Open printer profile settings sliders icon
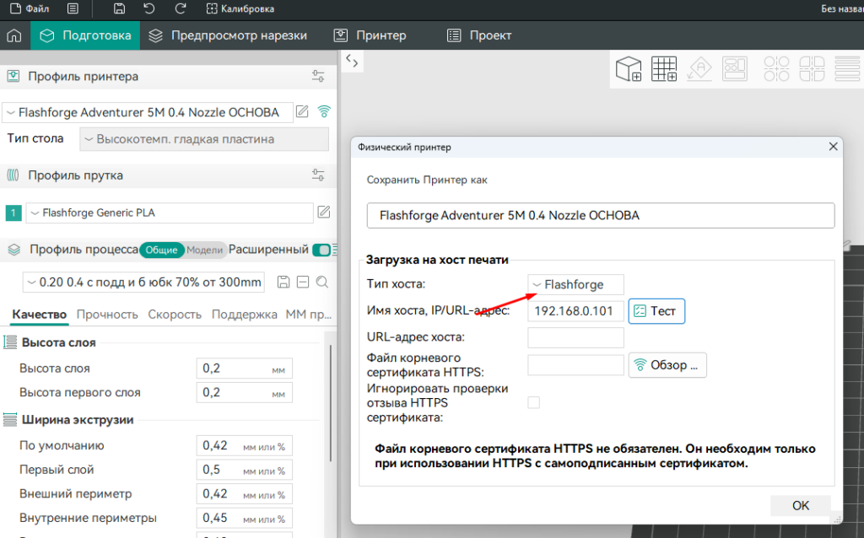The width and height of the screenshot is (864, 538). coord(318,77)
